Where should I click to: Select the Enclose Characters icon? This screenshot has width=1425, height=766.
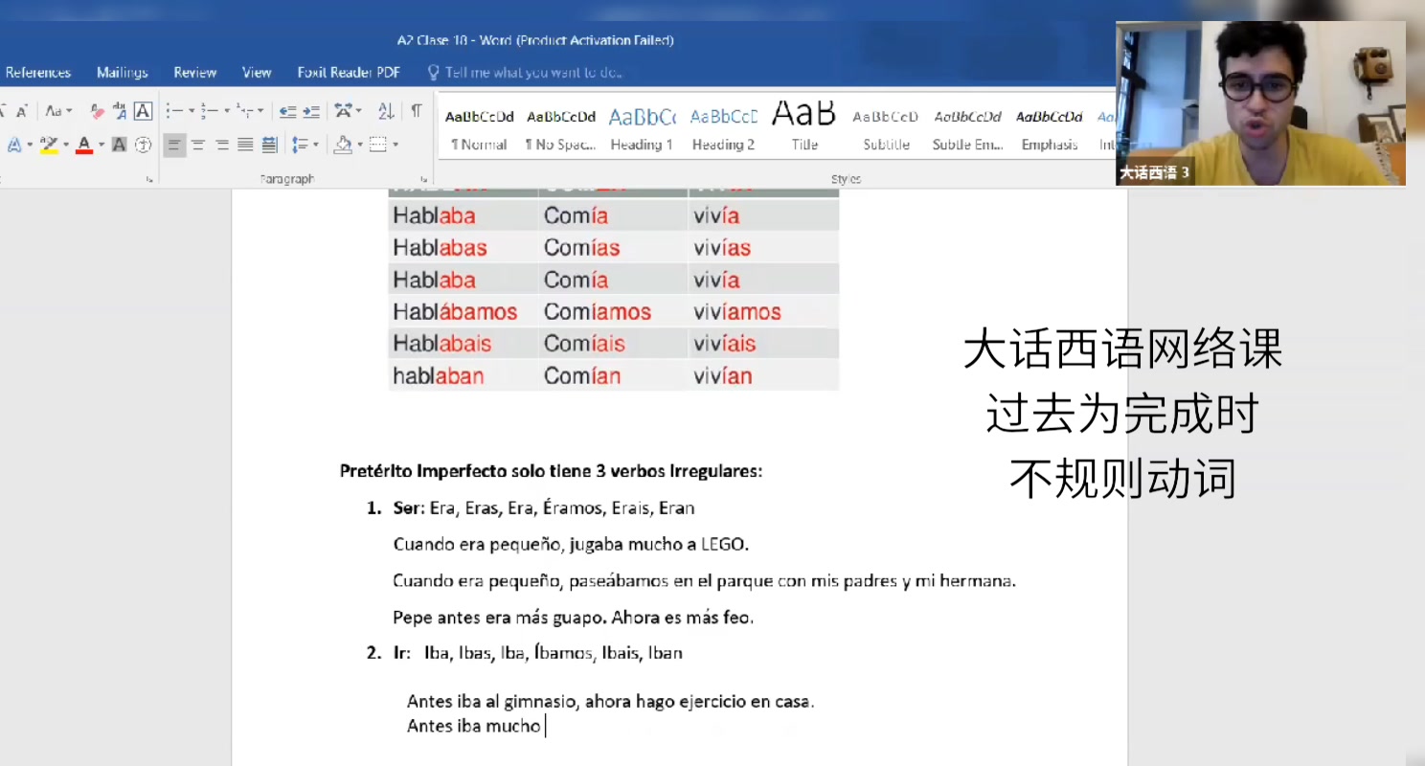[144, 145]
